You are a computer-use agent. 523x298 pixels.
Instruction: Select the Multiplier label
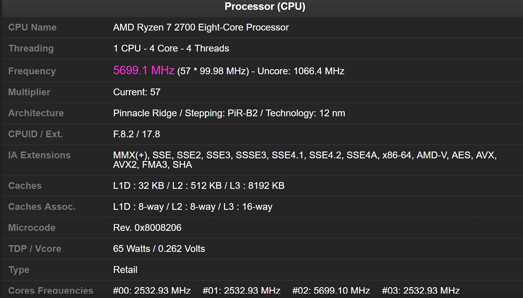click(29, 92)
